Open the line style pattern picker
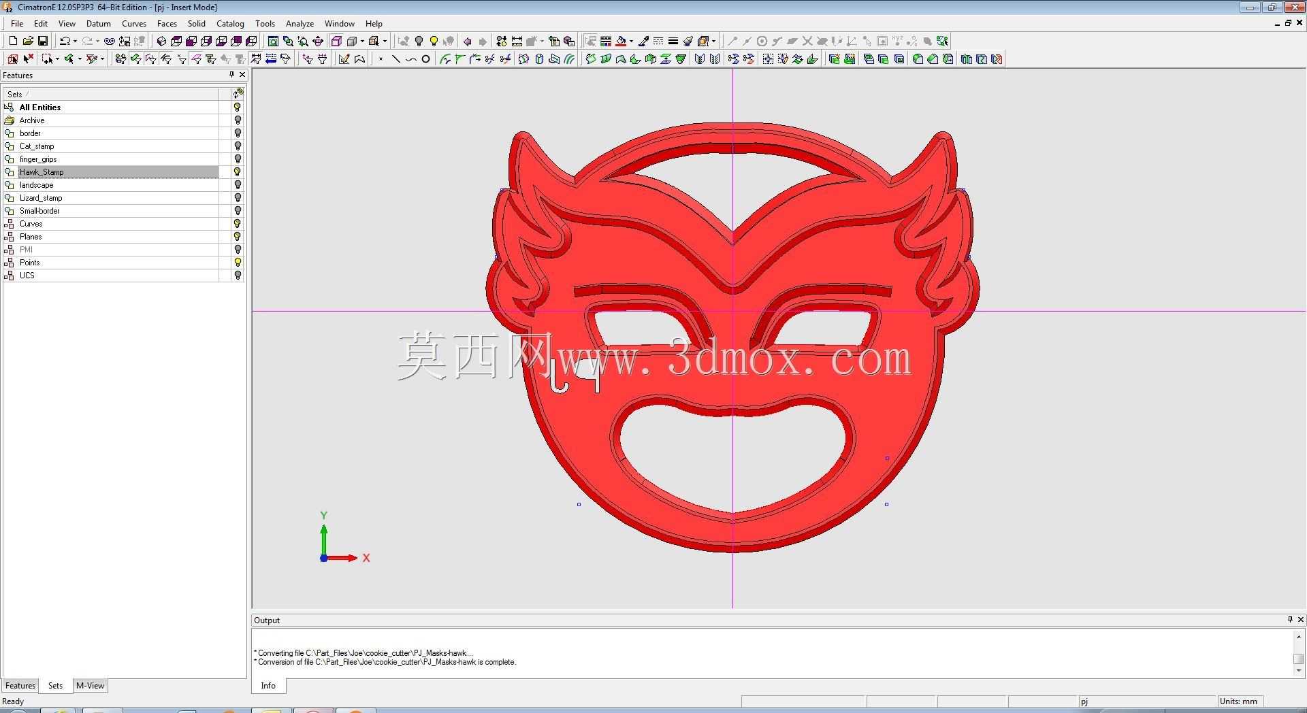The width and height of the screenshot is (1307, 713). tap(658, 41)
